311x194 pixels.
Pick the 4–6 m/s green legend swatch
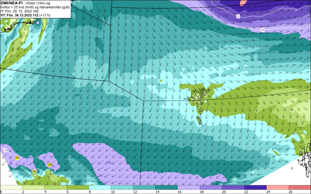tap(56, 187)
